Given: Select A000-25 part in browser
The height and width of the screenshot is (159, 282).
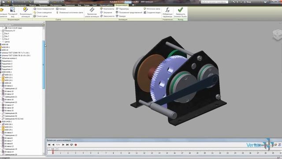Looking at the screenshot, I should [x=7, y=83].
